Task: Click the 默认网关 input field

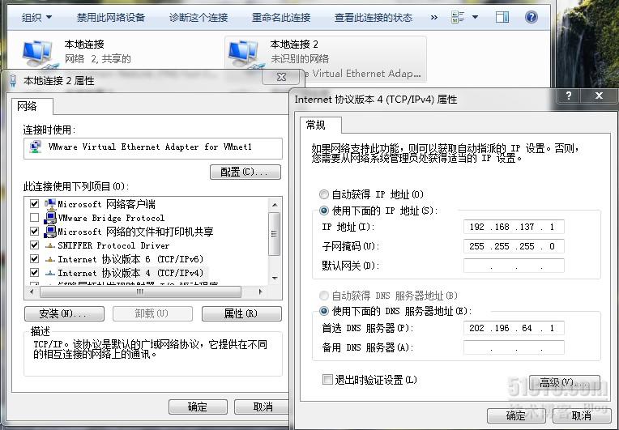Action: 514,266
